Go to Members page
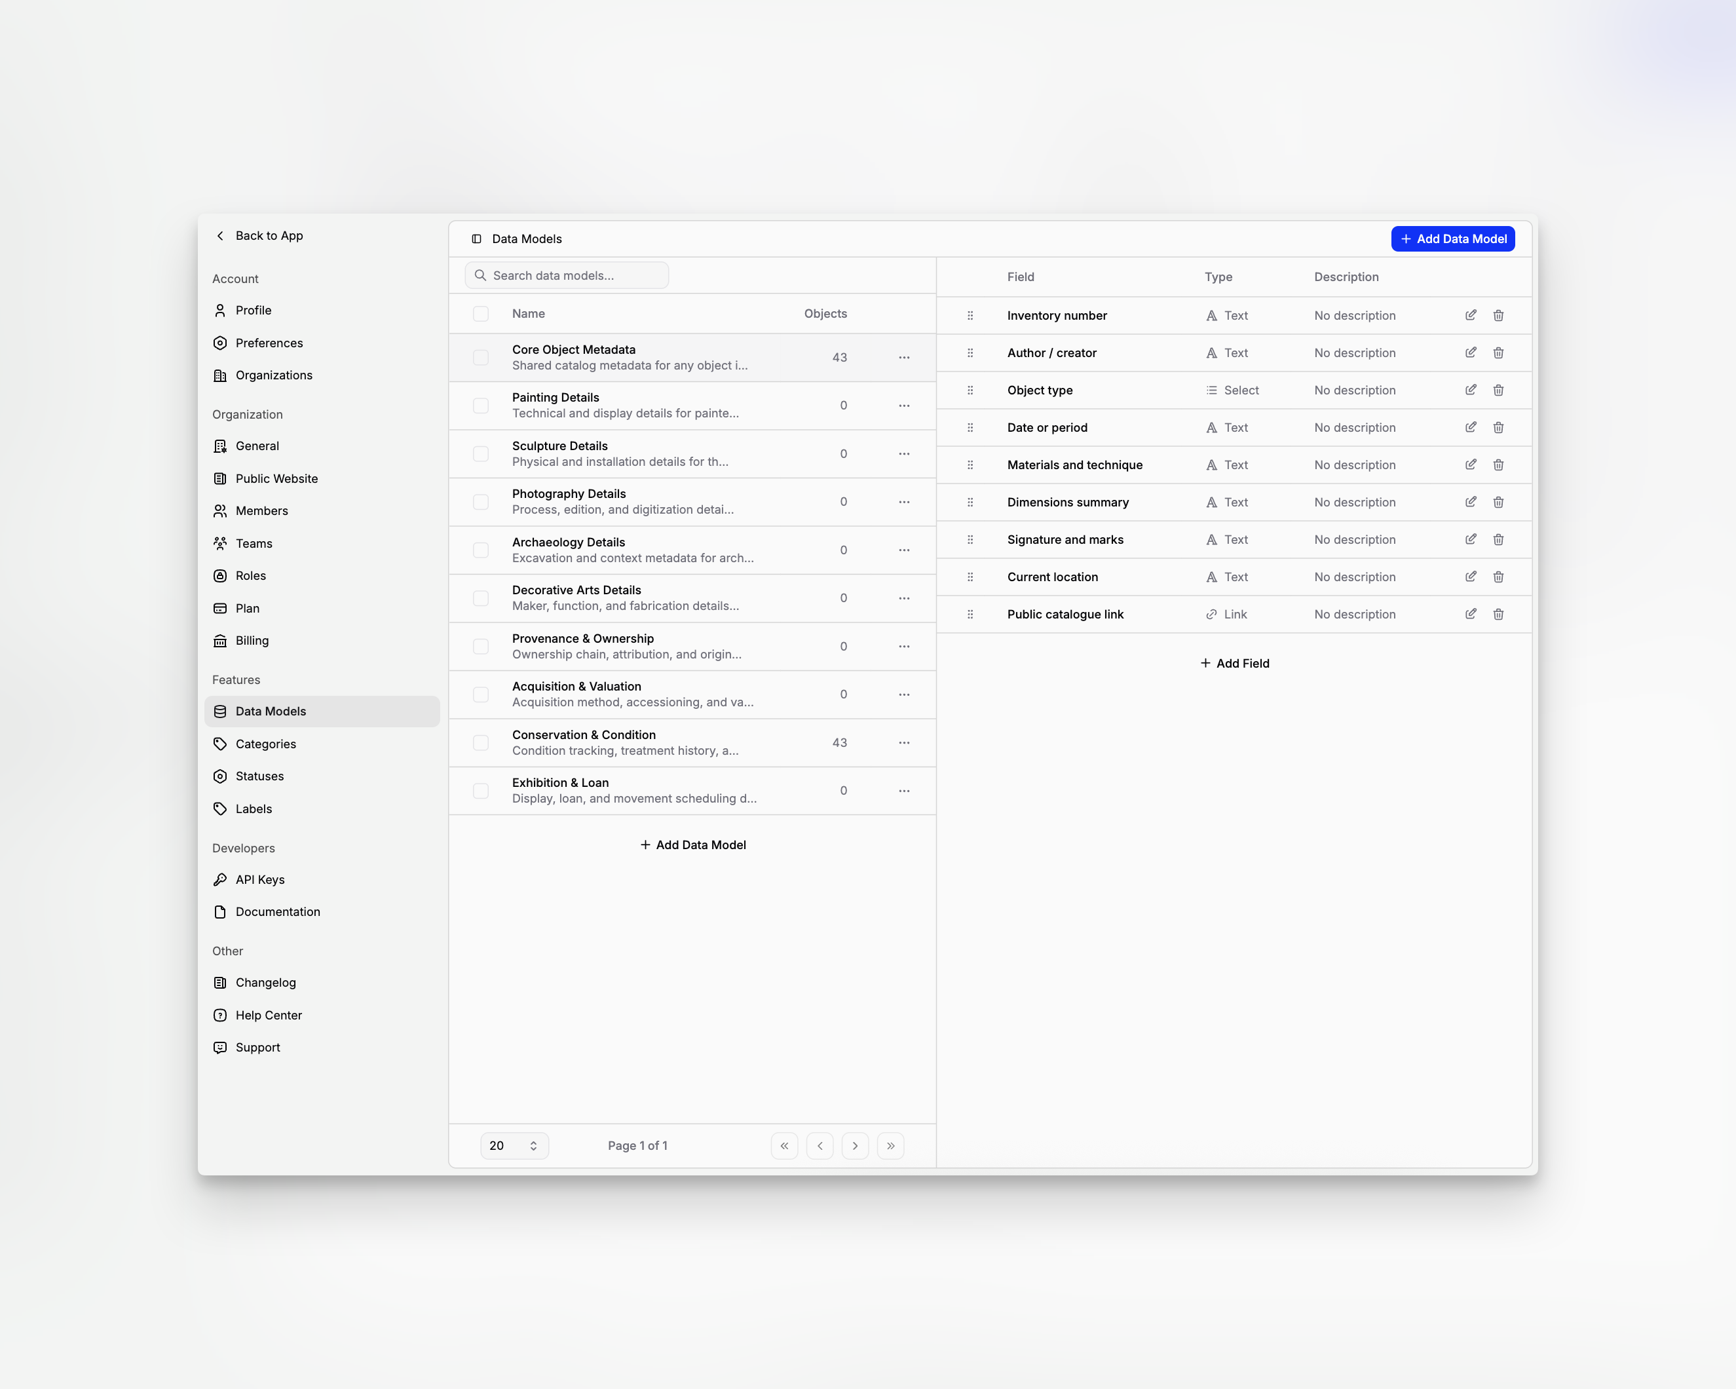This screenshot has width=1736, height=1389. coord(322,510)
